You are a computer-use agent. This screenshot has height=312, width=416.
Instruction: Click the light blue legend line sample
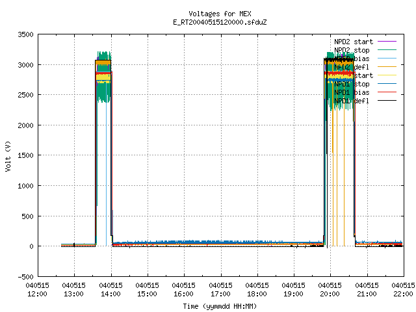(x=387, y=58)
